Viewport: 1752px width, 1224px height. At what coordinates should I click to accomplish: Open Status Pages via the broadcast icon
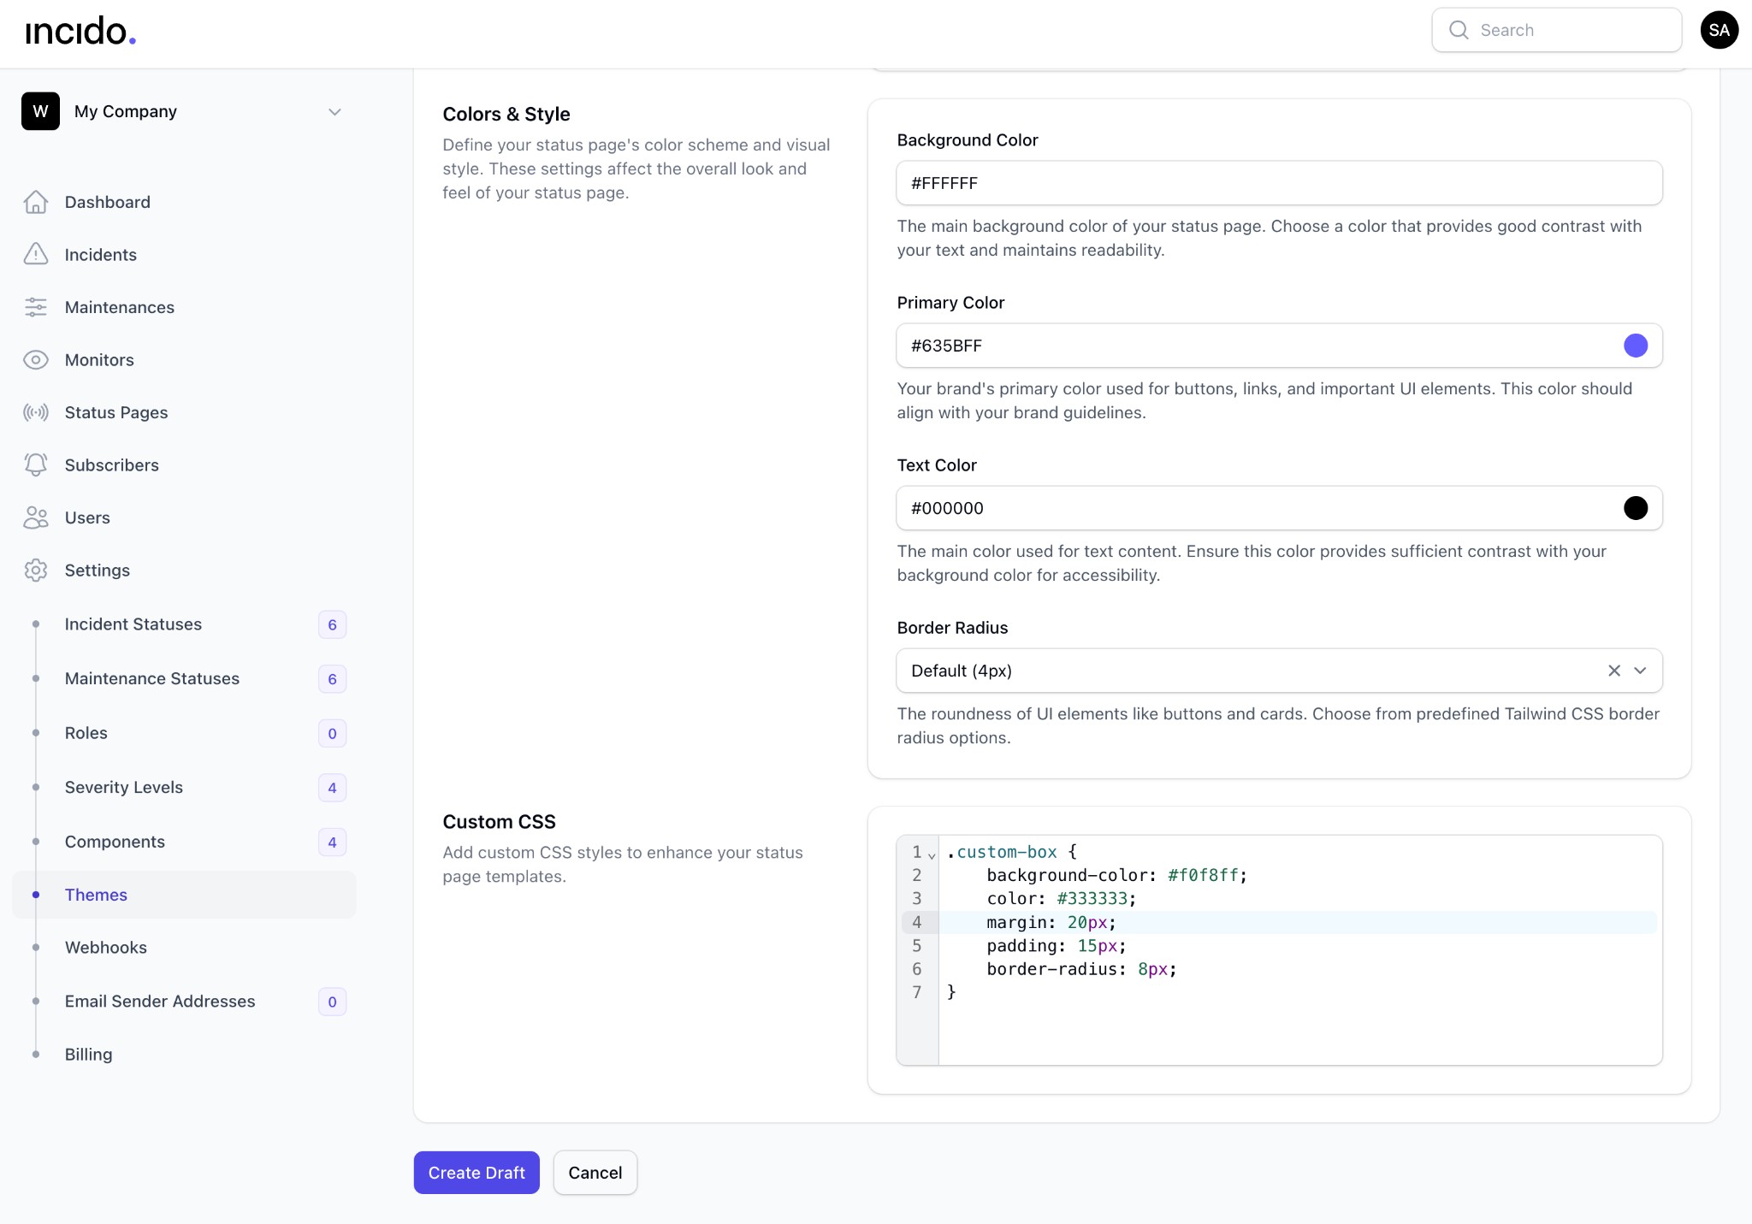[x=36, y=412]
